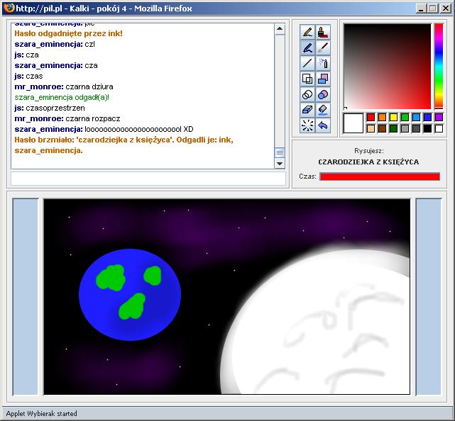Click the chat scrollbar up arrow
Screen dimensions: 455x421
click(280, 28)
